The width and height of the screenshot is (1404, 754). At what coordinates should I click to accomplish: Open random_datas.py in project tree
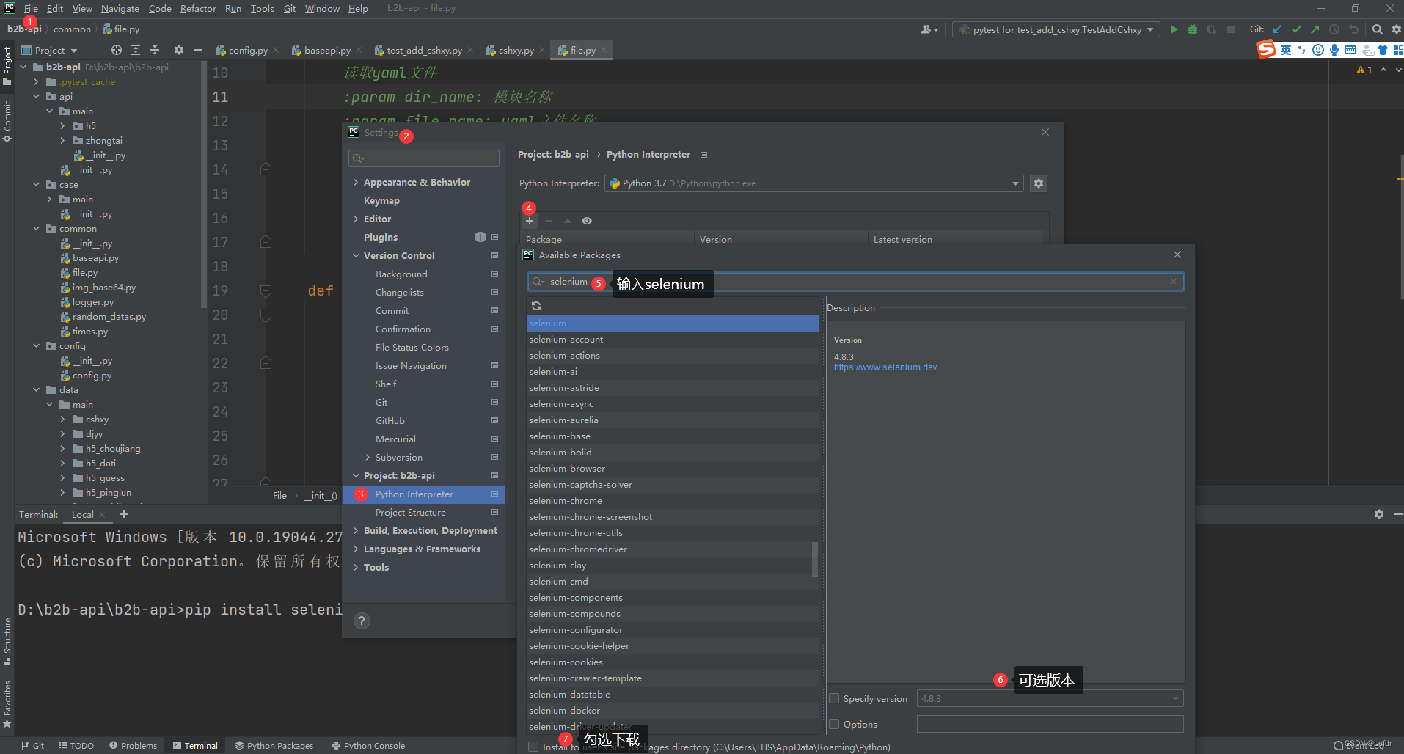tap(109, 317)
